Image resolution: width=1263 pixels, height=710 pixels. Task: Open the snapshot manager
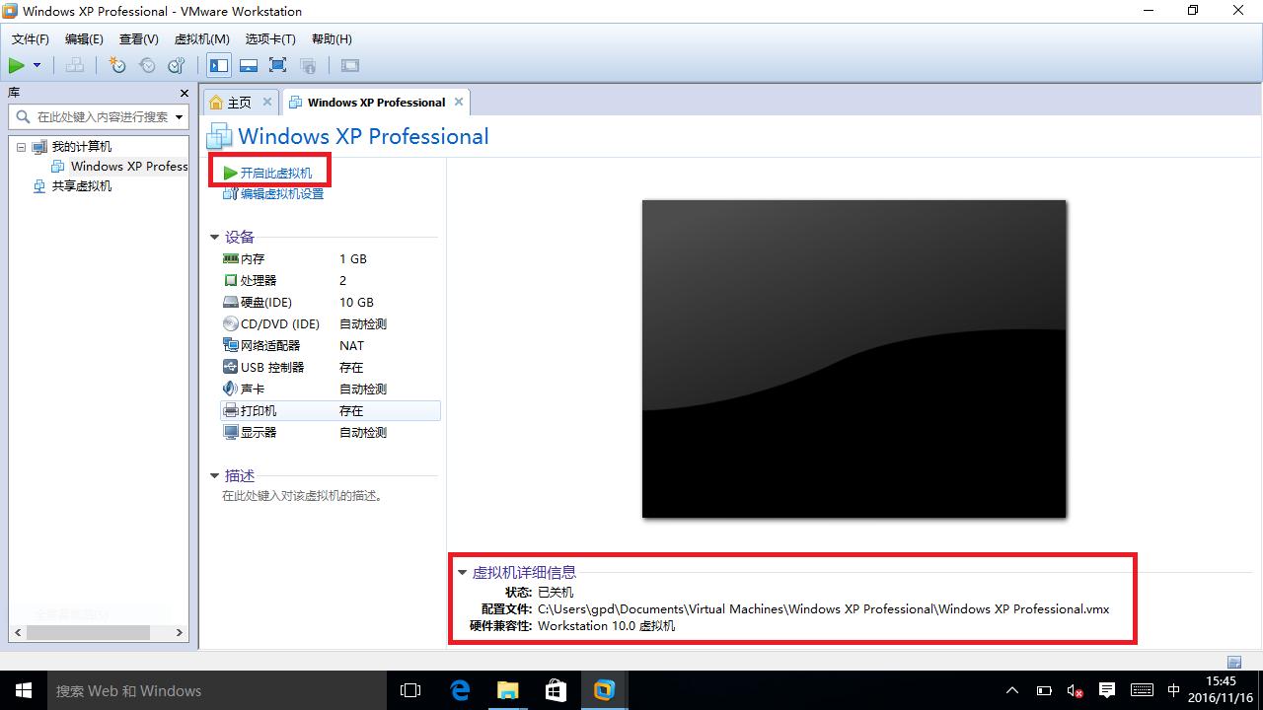(177, 65)
